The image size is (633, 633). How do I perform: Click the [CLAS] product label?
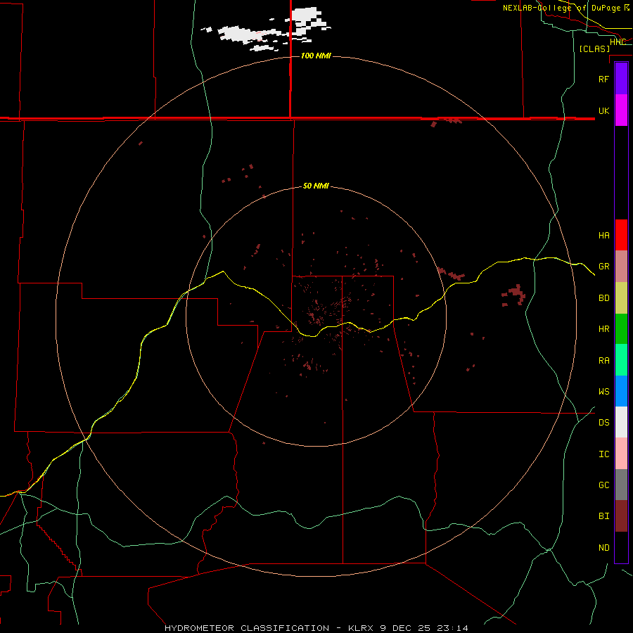[594, 49]
